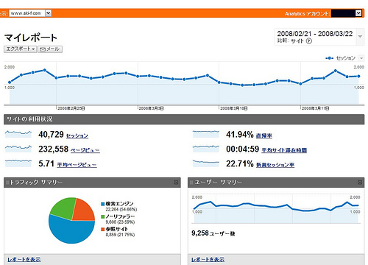Image resolution: width=368 pixels, height=265 pixels.
Task: Expand the date range picker arrow
Action: [360, 36]
